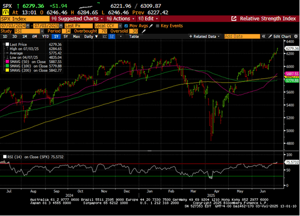Enable the Key Events checkbox

click(158, 26)
